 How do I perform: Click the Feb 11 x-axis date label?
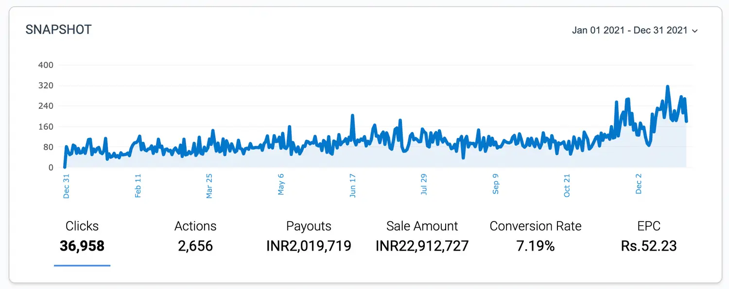pos(138,186)
